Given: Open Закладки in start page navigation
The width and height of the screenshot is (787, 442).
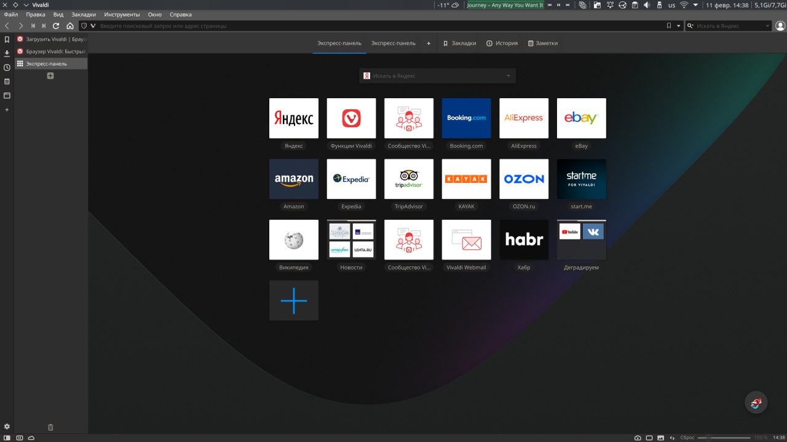Looking at the screenshot, I should click(459, 43).
